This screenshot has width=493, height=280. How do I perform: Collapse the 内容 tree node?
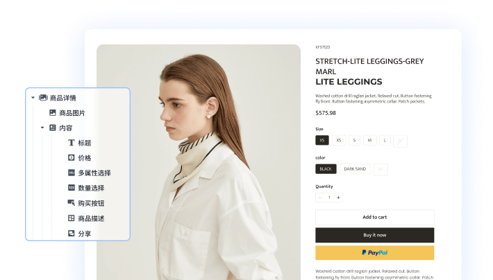pyautogui.click(x=42, y=128)
